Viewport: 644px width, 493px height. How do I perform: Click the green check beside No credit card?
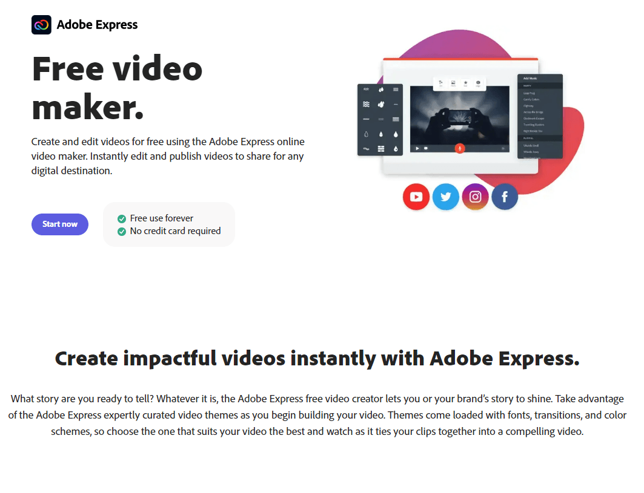(x=122, y=232)
